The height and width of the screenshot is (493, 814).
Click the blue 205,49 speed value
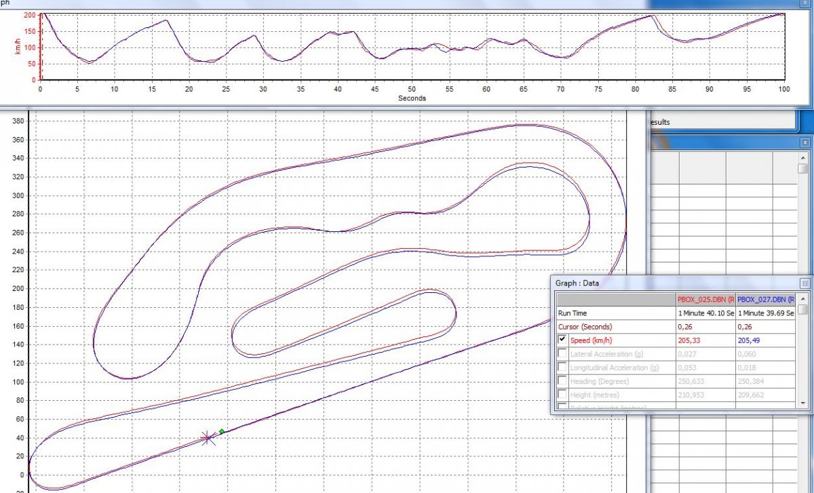click(749, 340)
